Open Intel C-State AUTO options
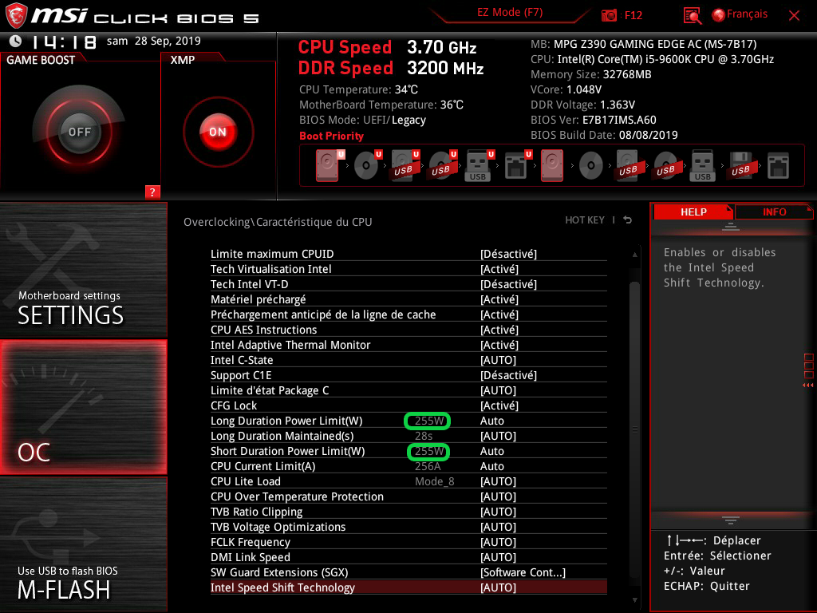Viewport: 817px width, 613px height. click(x=498, y=360)
